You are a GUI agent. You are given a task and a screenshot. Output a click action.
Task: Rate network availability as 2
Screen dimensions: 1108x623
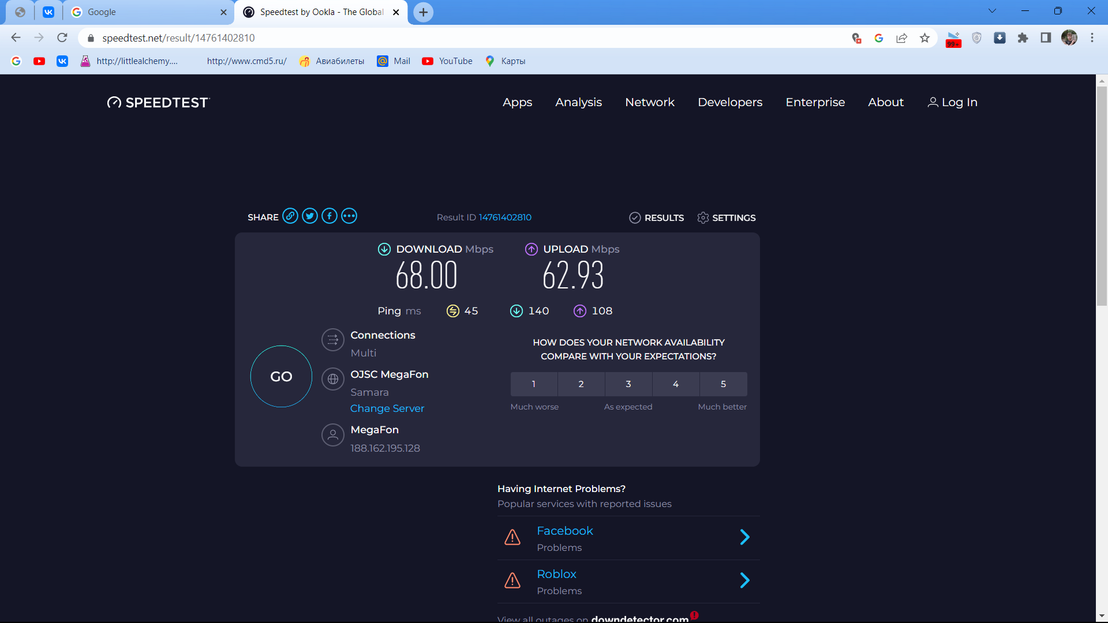click(581, 384)
